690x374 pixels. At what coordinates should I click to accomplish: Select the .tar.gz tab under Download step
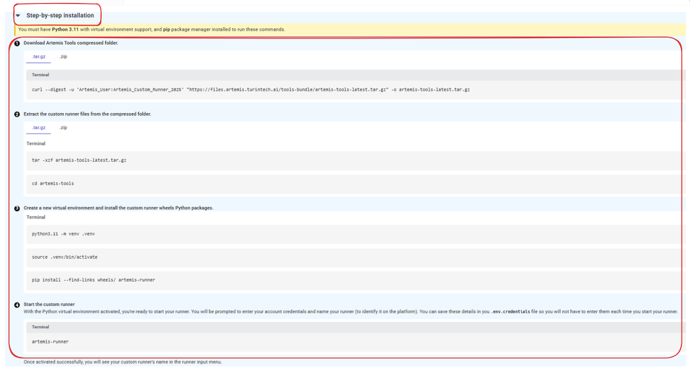click(x=39, y=57)
